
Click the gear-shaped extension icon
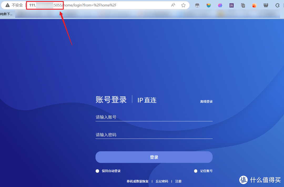(277, 5)
